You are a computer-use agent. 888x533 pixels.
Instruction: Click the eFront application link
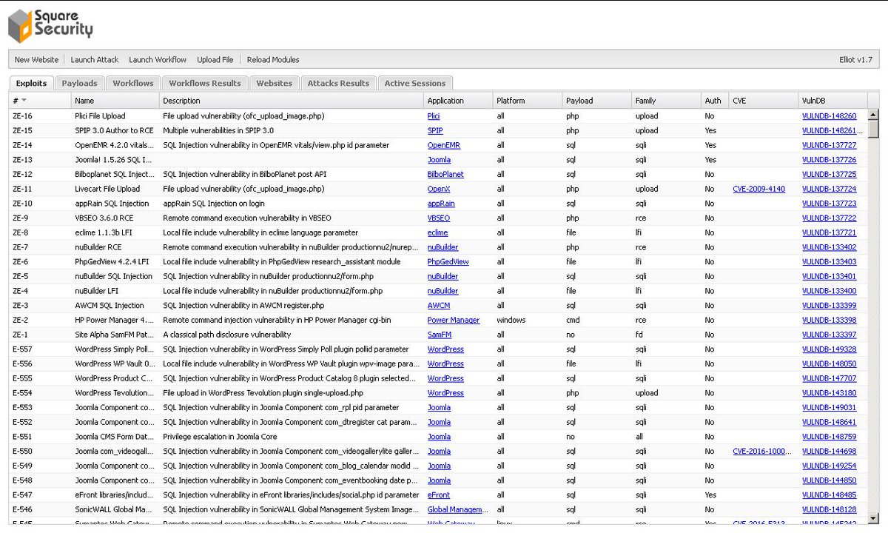[439, 495]
